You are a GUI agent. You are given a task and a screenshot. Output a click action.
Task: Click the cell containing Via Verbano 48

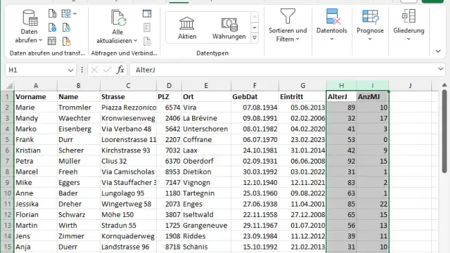click(128, 129)
